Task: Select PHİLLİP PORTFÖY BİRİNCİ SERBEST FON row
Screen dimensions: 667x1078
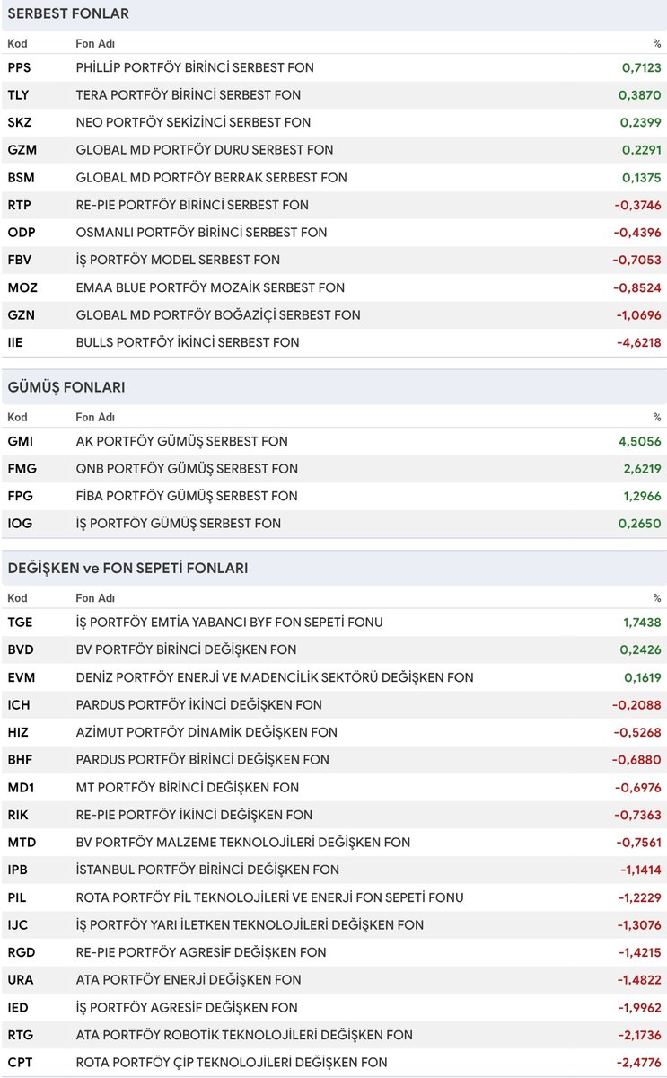Action: pos(333,67)
